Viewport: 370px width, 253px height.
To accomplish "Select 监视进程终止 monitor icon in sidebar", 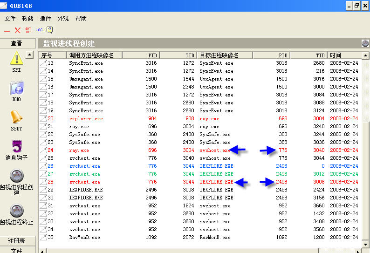I will point(17,212).
